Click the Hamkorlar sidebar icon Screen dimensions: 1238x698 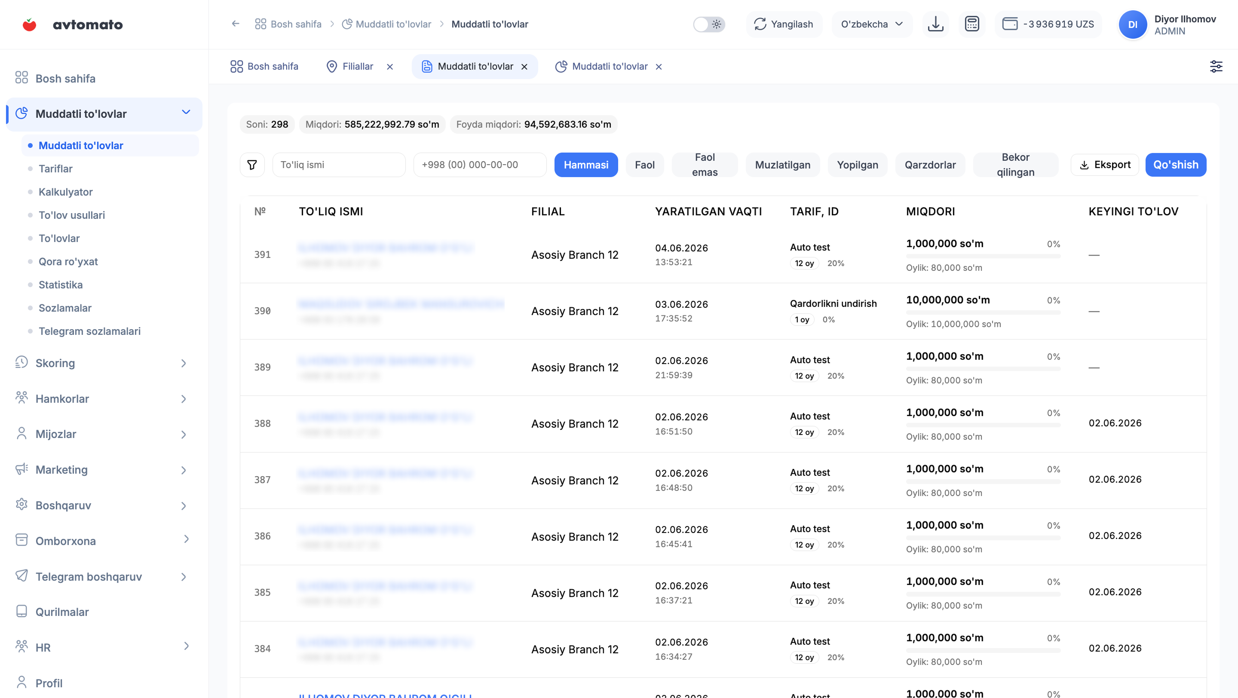click(21, 397)
